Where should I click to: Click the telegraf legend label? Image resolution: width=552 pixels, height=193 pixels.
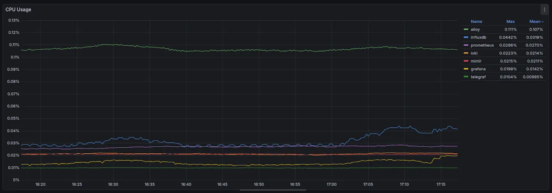point(477,77)
